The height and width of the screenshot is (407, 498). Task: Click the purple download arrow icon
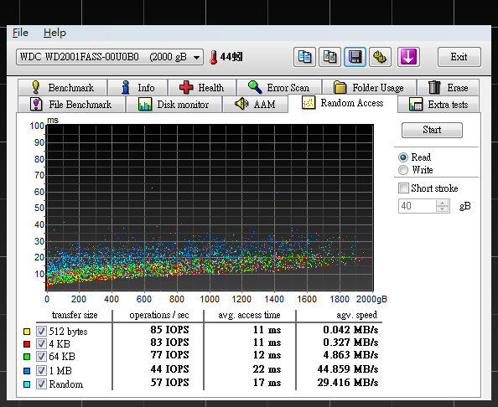click(408, 57)
